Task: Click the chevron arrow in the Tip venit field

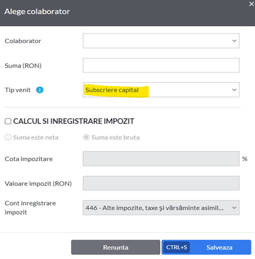Action: pyautogui.click(x=234, y=90)
